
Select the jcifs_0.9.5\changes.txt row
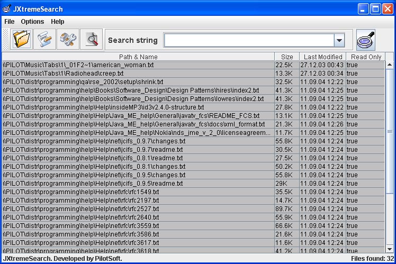coord(193,175)
